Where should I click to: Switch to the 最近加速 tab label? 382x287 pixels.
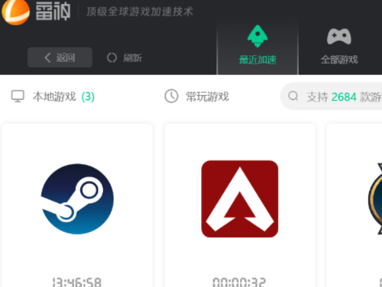pos(257,60)
